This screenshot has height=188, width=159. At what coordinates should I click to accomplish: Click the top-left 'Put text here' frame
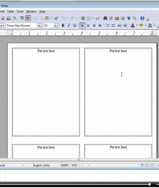(x=46, y=92)
